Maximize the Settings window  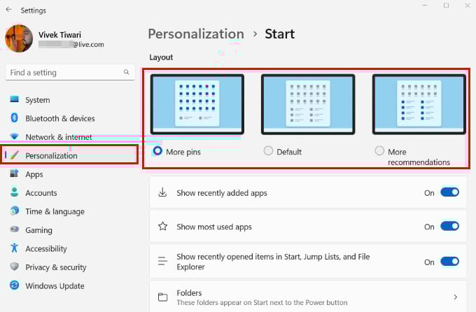point(447,5)
